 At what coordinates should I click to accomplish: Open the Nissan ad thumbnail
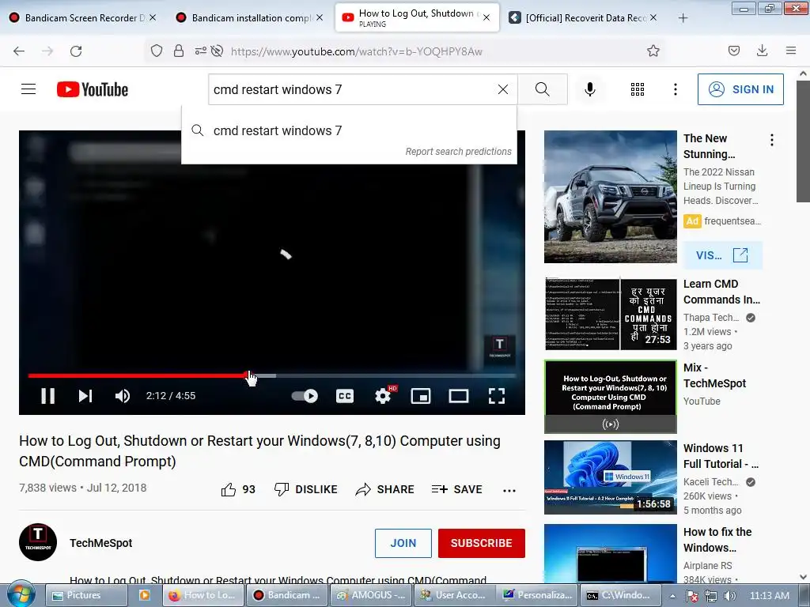[610, 197]
